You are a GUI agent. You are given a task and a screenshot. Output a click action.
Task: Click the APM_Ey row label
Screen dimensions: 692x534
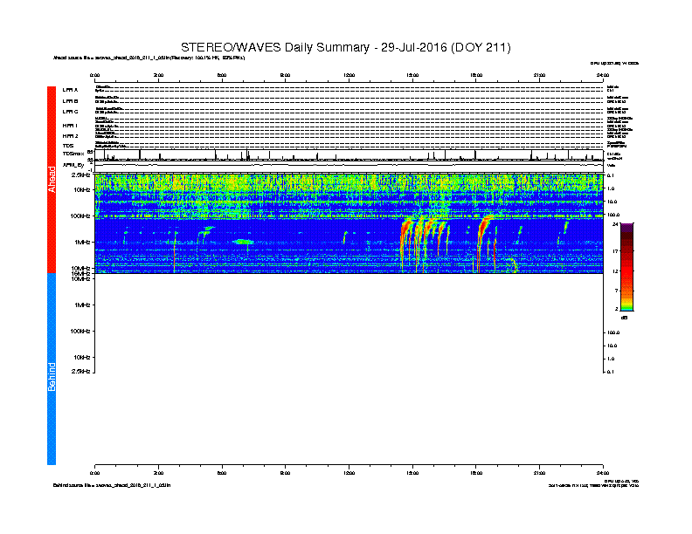point(73,165)
